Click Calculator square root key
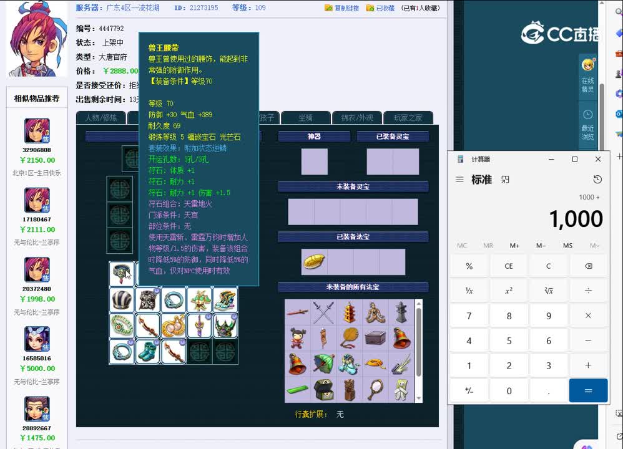 [548, 291]
